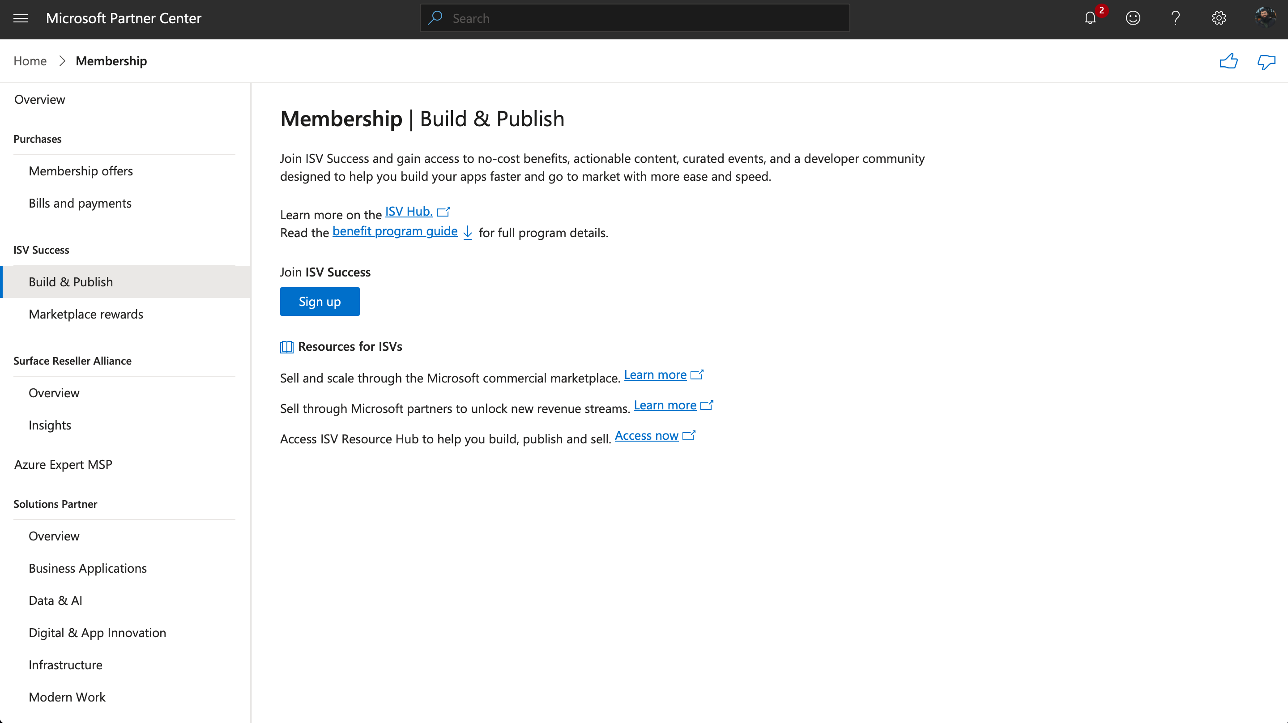Open the help question mark icon
The image size is (1288, 723).
1176,18
